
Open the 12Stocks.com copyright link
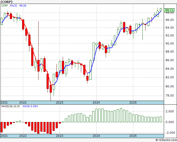[x=166, y=140]
